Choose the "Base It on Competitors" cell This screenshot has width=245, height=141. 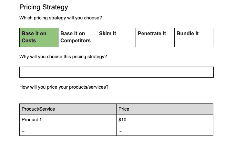point(77,37)
